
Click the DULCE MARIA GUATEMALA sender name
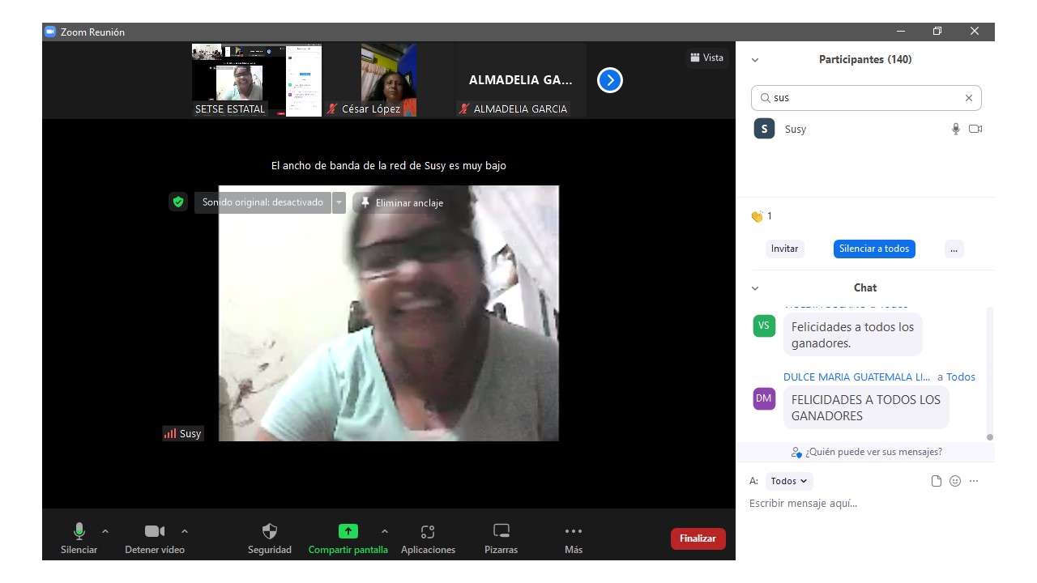click(857, 377)
